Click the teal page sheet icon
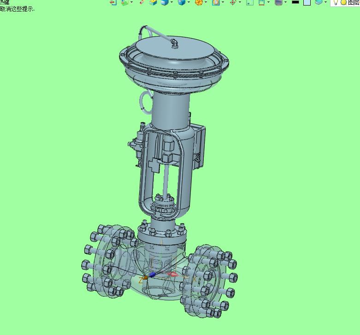Viewport: 360px width, 335px height. (x=250, y=2)
